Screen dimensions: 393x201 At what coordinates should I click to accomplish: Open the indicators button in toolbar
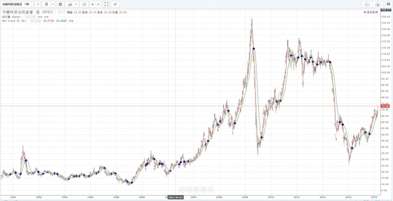[x=70, y=4]
